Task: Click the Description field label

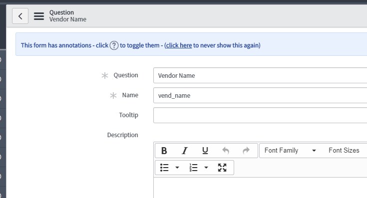Action: pyautogui.click(x=123, y=135)
